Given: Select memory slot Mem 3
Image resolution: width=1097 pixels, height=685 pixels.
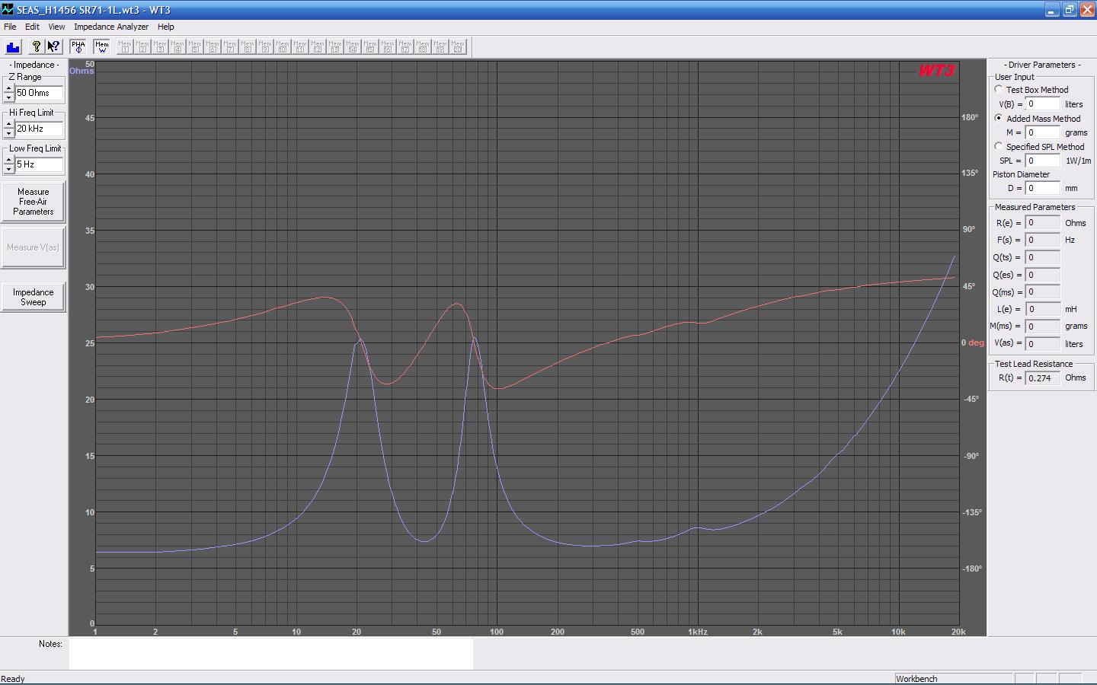Looking at the screenshot, I should point(160,46).
